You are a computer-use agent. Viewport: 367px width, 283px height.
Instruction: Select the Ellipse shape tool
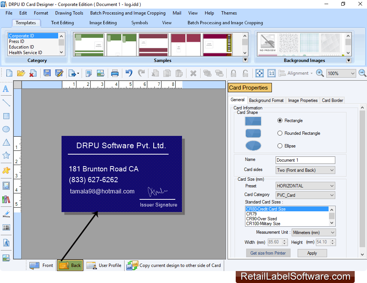tap(6, 129)
